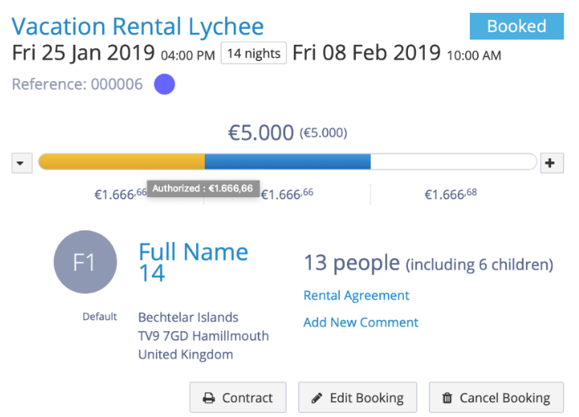Click the trash icon on Cancel Booking

pos(446,398)
